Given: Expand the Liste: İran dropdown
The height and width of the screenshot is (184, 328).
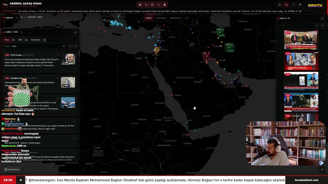Looking at the screenshot, I should (35, 46).
